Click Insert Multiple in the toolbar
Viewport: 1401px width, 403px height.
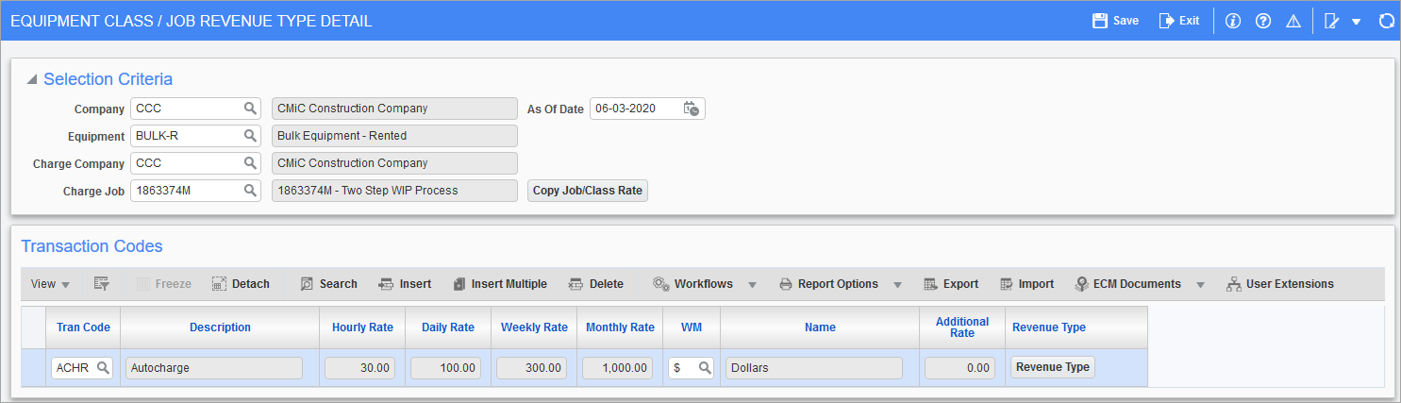tap(499, 284)
